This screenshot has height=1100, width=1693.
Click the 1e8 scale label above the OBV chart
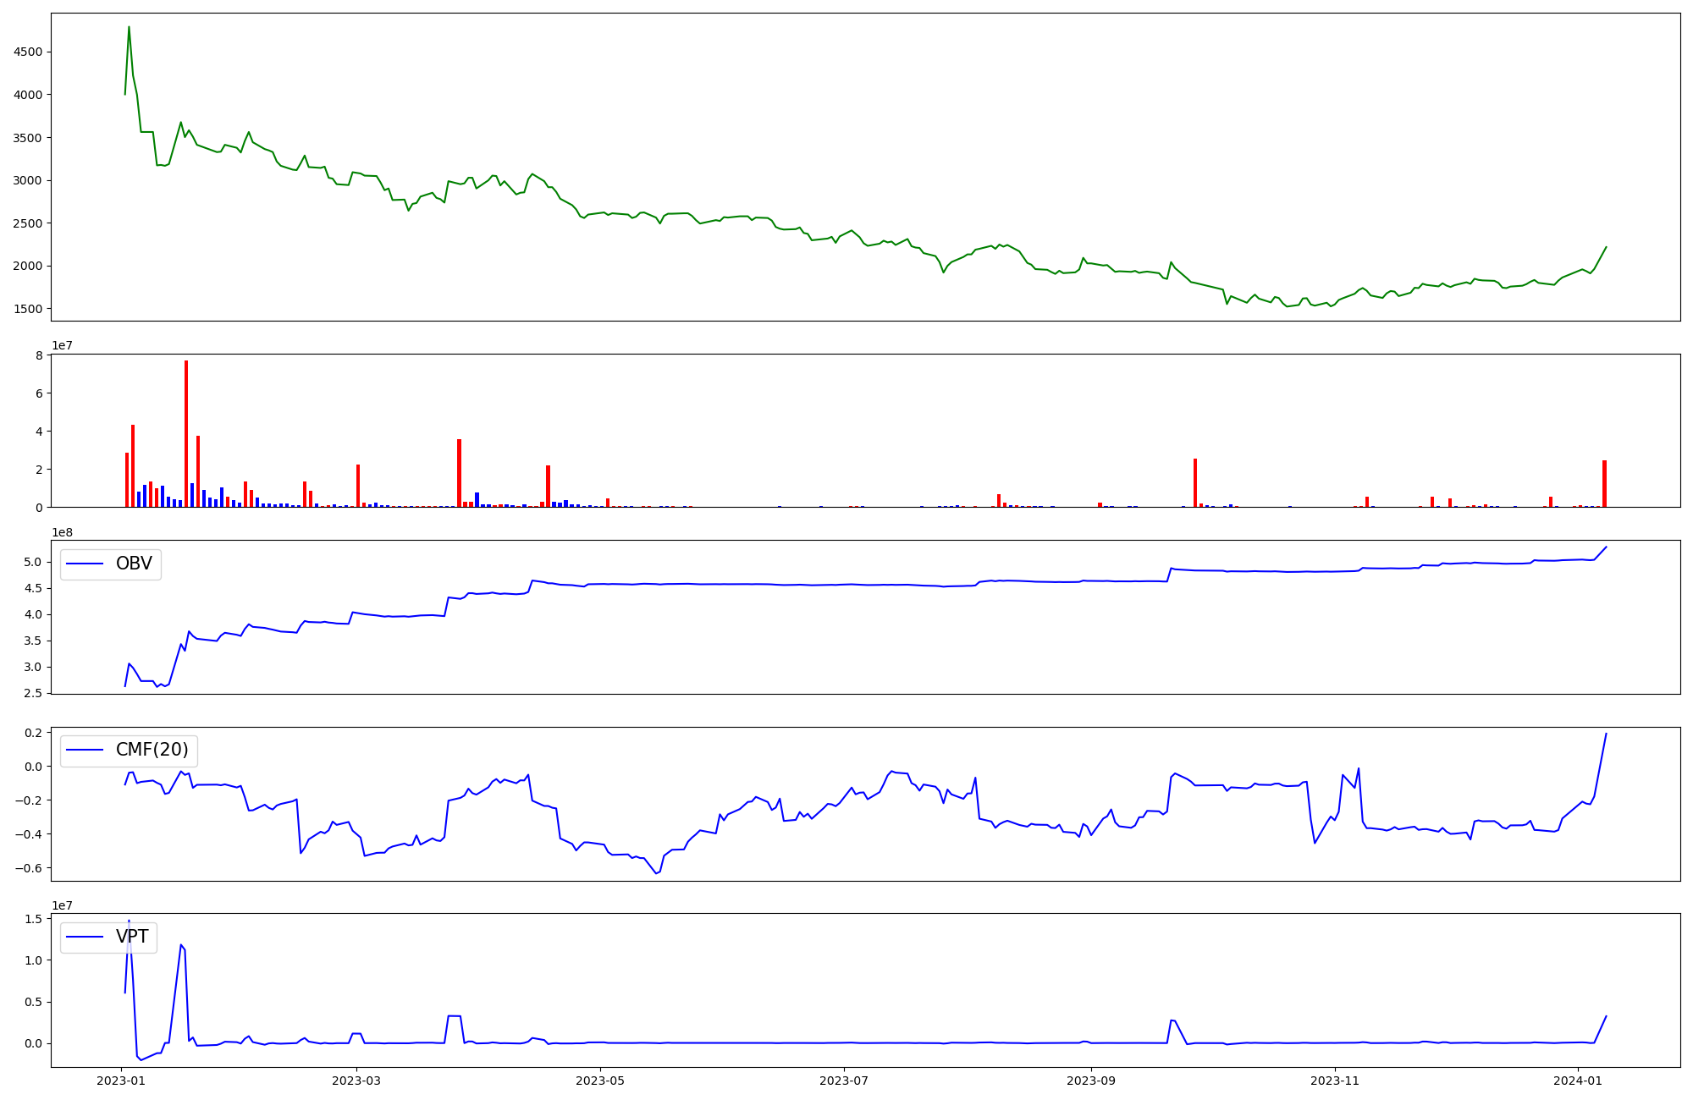(63, 532)
